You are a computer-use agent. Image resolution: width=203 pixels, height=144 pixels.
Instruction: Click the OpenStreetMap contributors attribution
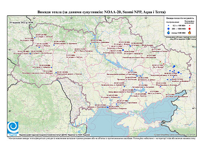click(175, 135)
